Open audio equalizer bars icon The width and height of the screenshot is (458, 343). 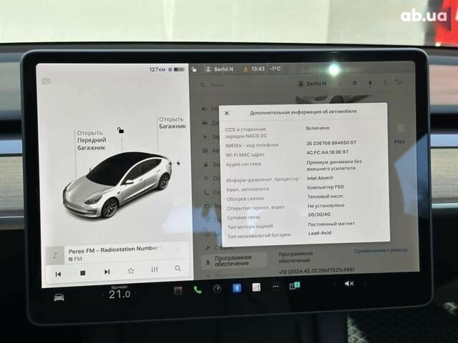click(155, 270)
